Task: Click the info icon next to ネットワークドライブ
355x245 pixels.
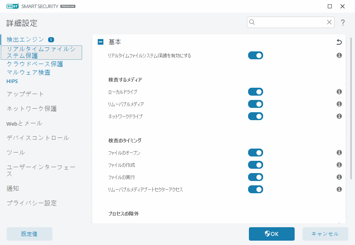Action: pyautogui.click(x=339, y=116)
